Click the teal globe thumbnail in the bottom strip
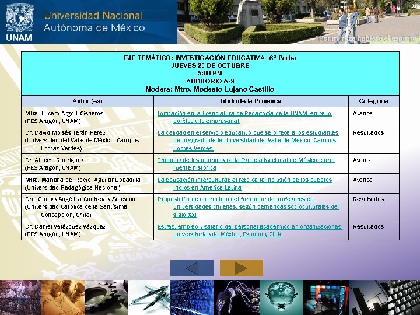 tap(281, 297)
